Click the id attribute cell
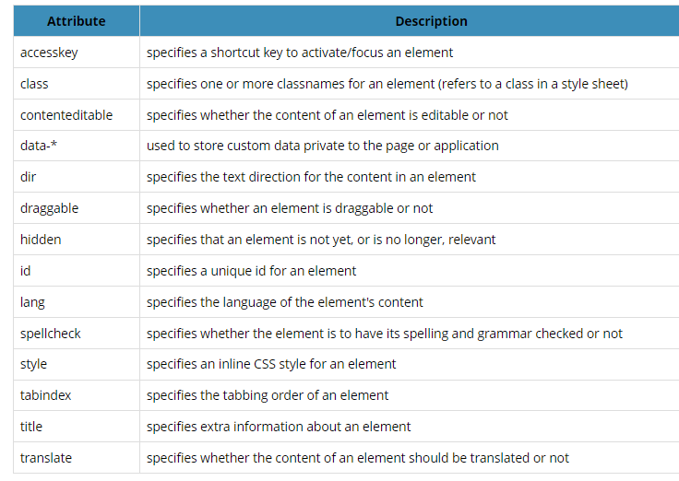Screen dimensions: 679x481 tap(26, 271)
